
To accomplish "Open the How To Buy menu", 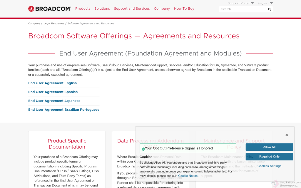I will 184,9.
